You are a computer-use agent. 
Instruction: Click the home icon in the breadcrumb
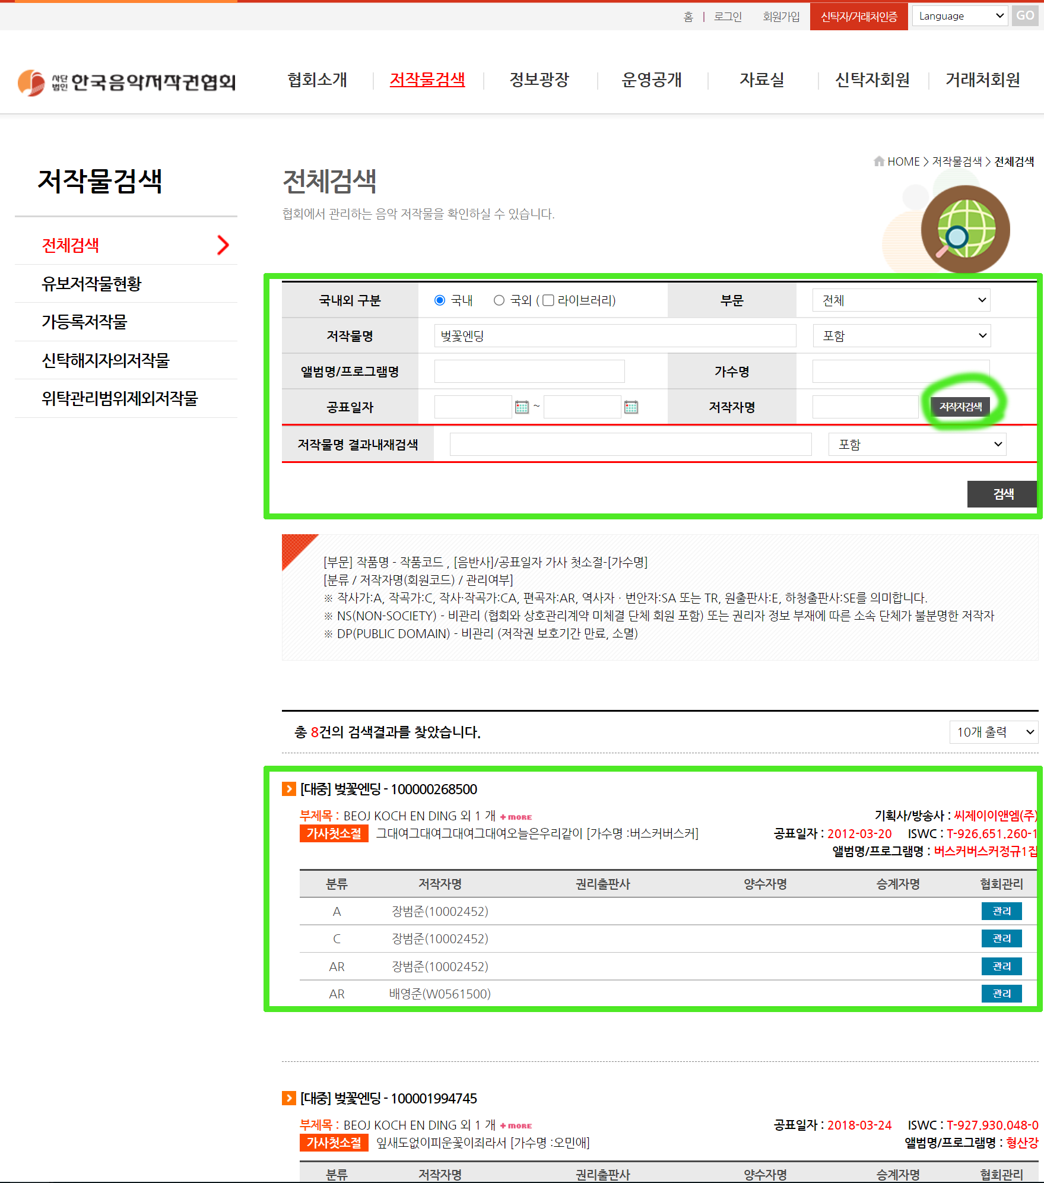[878, 161]
